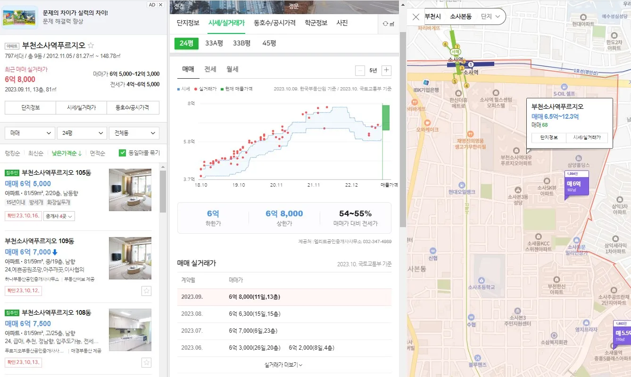The image size is (631, 377).
Task: Select the 6억 7,000(6일,23층) entry
Action: tap(254, 331)
